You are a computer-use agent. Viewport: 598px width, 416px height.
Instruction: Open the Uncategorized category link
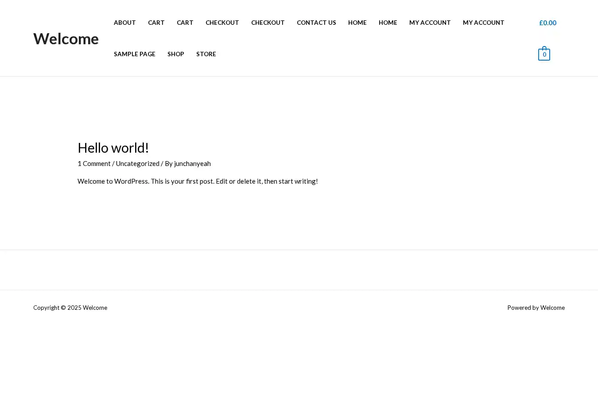pos(137,163)
